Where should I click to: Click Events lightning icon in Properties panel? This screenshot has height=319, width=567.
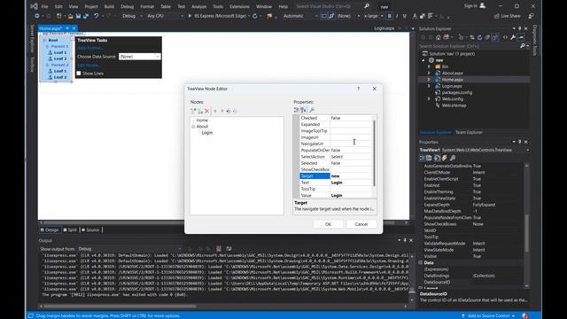coord(445,158)
